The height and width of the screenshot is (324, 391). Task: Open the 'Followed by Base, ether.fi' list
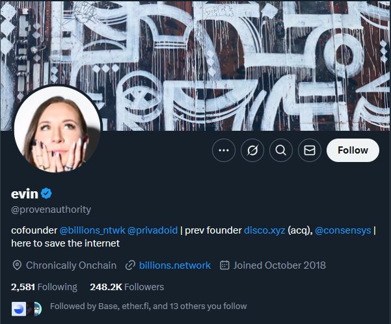pos(148,306)
